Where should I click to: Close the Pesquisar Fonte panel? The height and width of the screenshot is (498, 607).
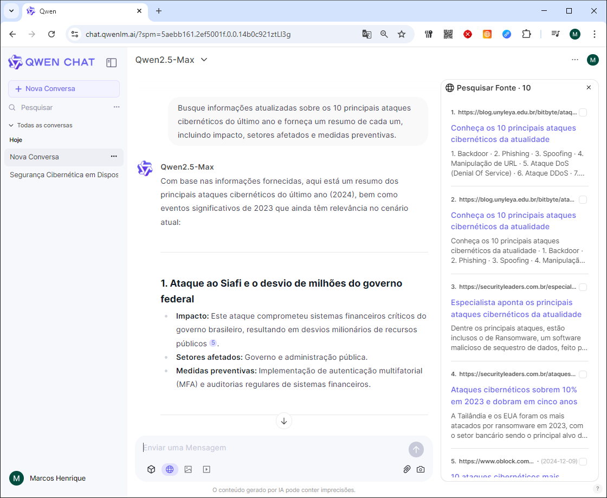589,87
